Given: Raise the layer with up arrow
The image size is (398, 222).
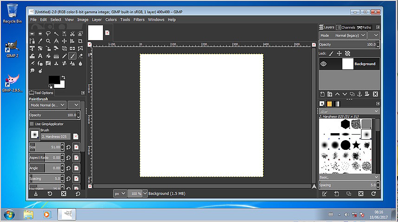Looking at the screenshot, I should tap(337, 94).
